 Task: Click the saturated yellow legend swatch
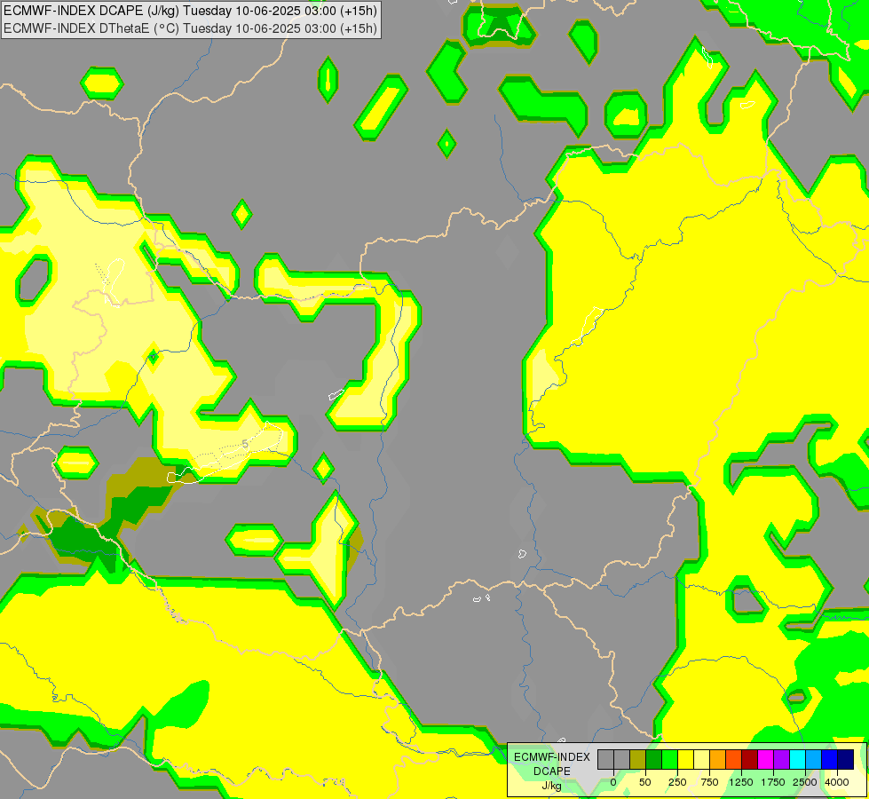[x=685, y=759]
